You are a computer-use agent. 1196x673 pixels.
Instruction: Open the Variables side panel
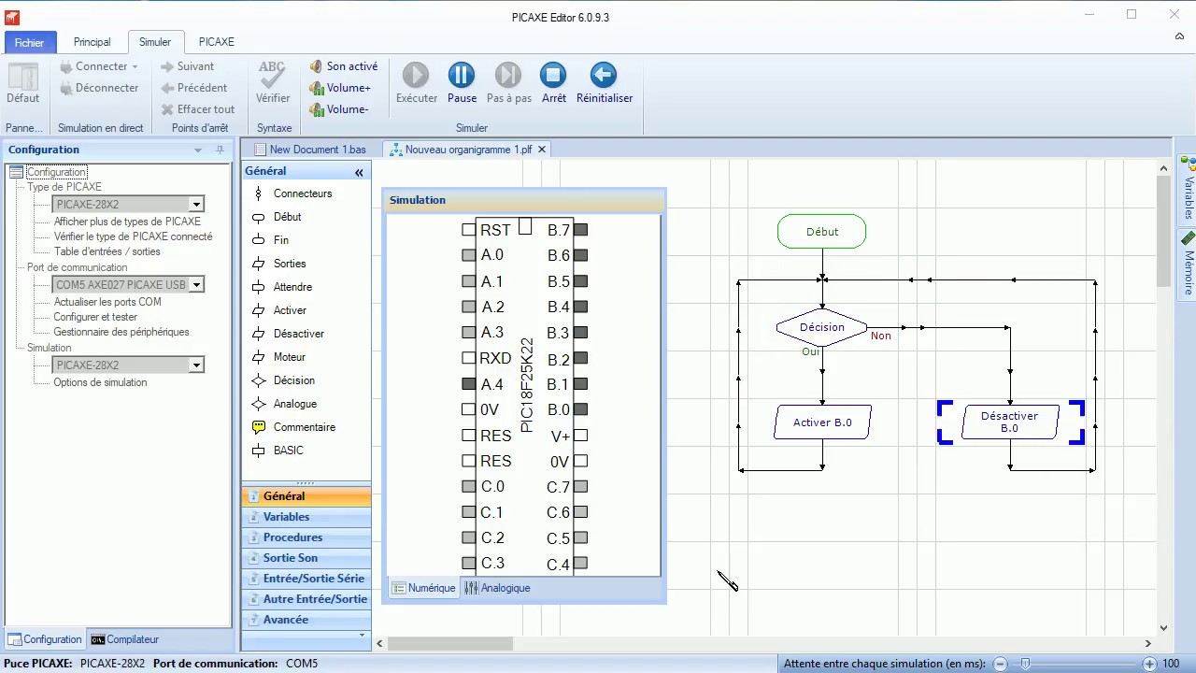(x=1189, y=190)
